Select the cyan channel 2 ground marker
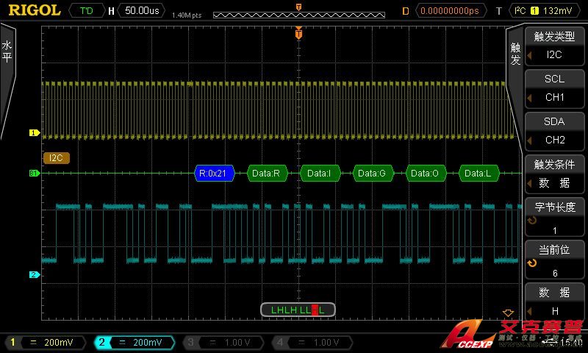This screenshot has width=588, height=353. (33, 275)
